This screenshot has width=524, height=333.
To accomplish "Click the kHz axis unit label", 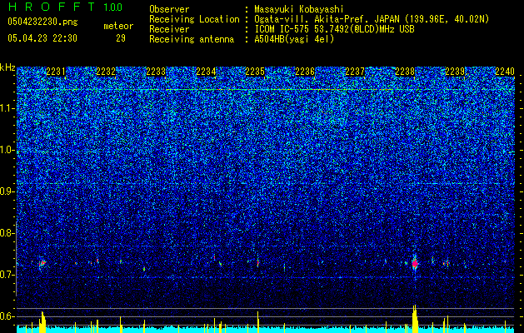I will pyautogui.click(x=7, y=67).
